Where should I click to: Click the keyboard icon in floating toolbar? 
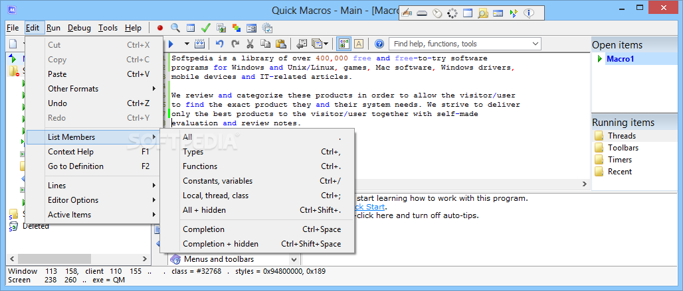(421, 13)
